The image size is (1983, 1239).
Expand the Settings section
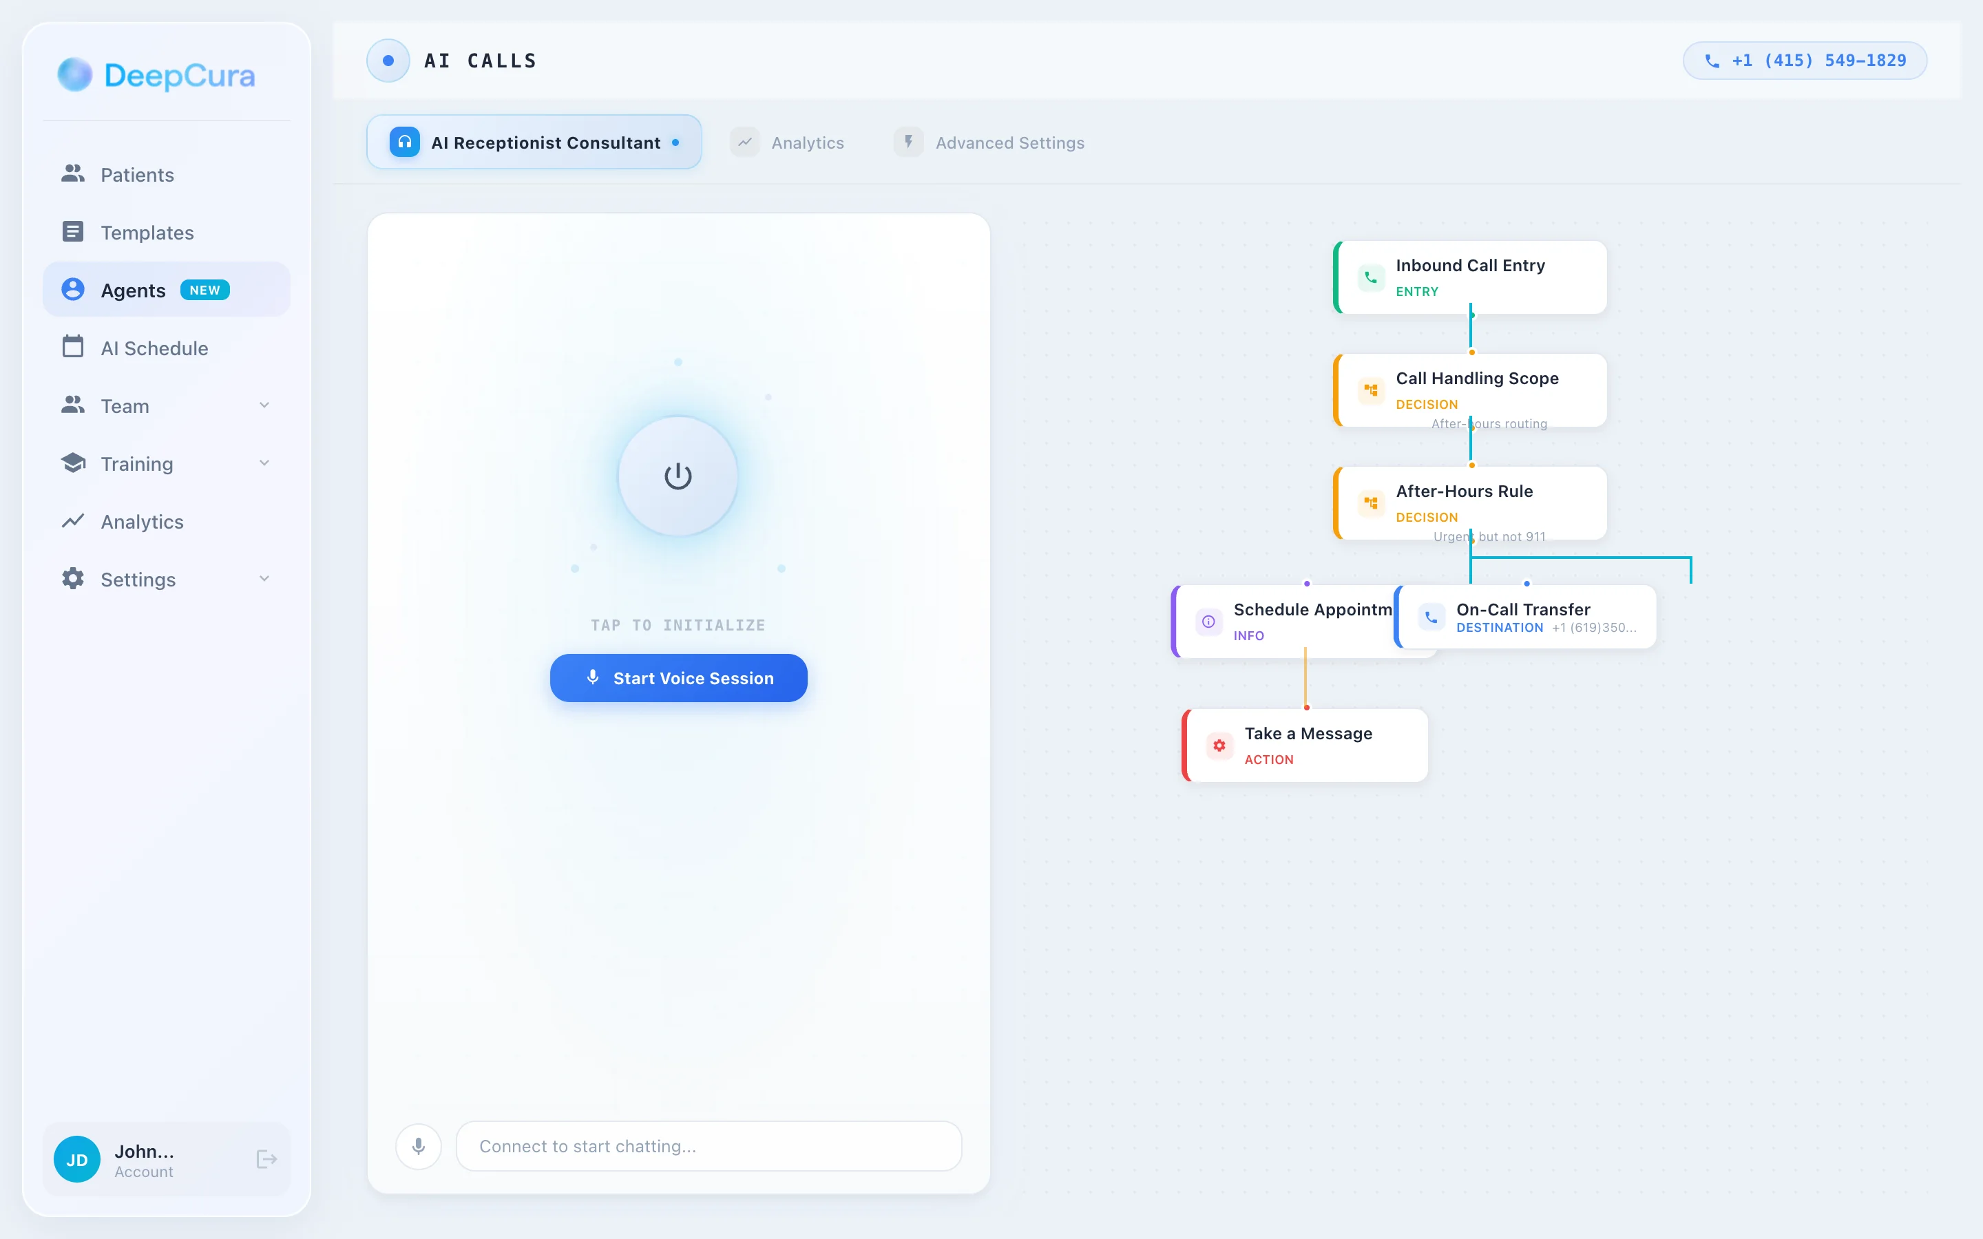pyautogui.click(x=264, y=578)
